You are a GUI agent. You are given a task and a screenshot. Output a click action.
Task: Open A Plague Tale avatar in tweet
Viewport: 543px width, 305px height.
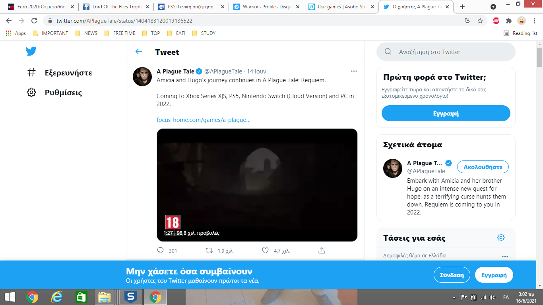click(x=142, y=77)
